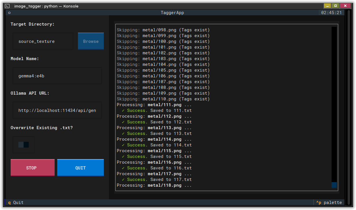Click the log line 'Processing: metal/114.png'
The width and height of the screenshot is (356, 210).
coord(154,139)
